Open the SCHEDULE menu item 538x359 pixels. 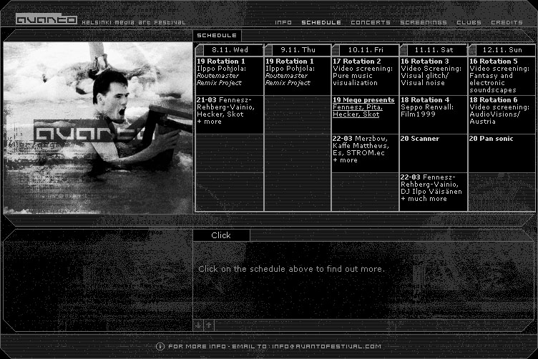[x=321, y=22]
